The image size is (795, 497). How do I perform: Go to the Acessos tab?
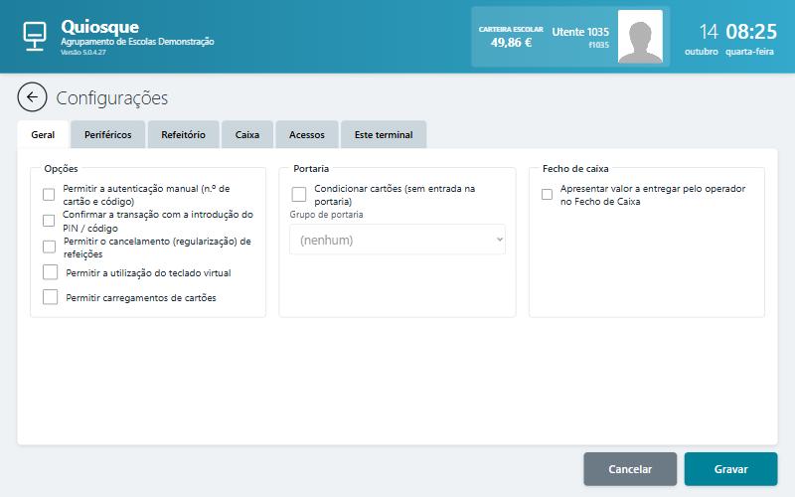307,135
